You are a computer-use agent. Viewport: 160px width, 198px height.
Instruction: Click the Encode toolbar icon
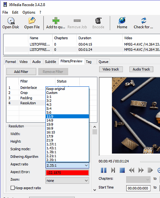(98, 21)
